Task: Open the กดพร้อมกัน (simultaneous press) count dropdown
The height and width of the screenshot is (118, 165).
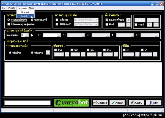Action: pos(27,35)
